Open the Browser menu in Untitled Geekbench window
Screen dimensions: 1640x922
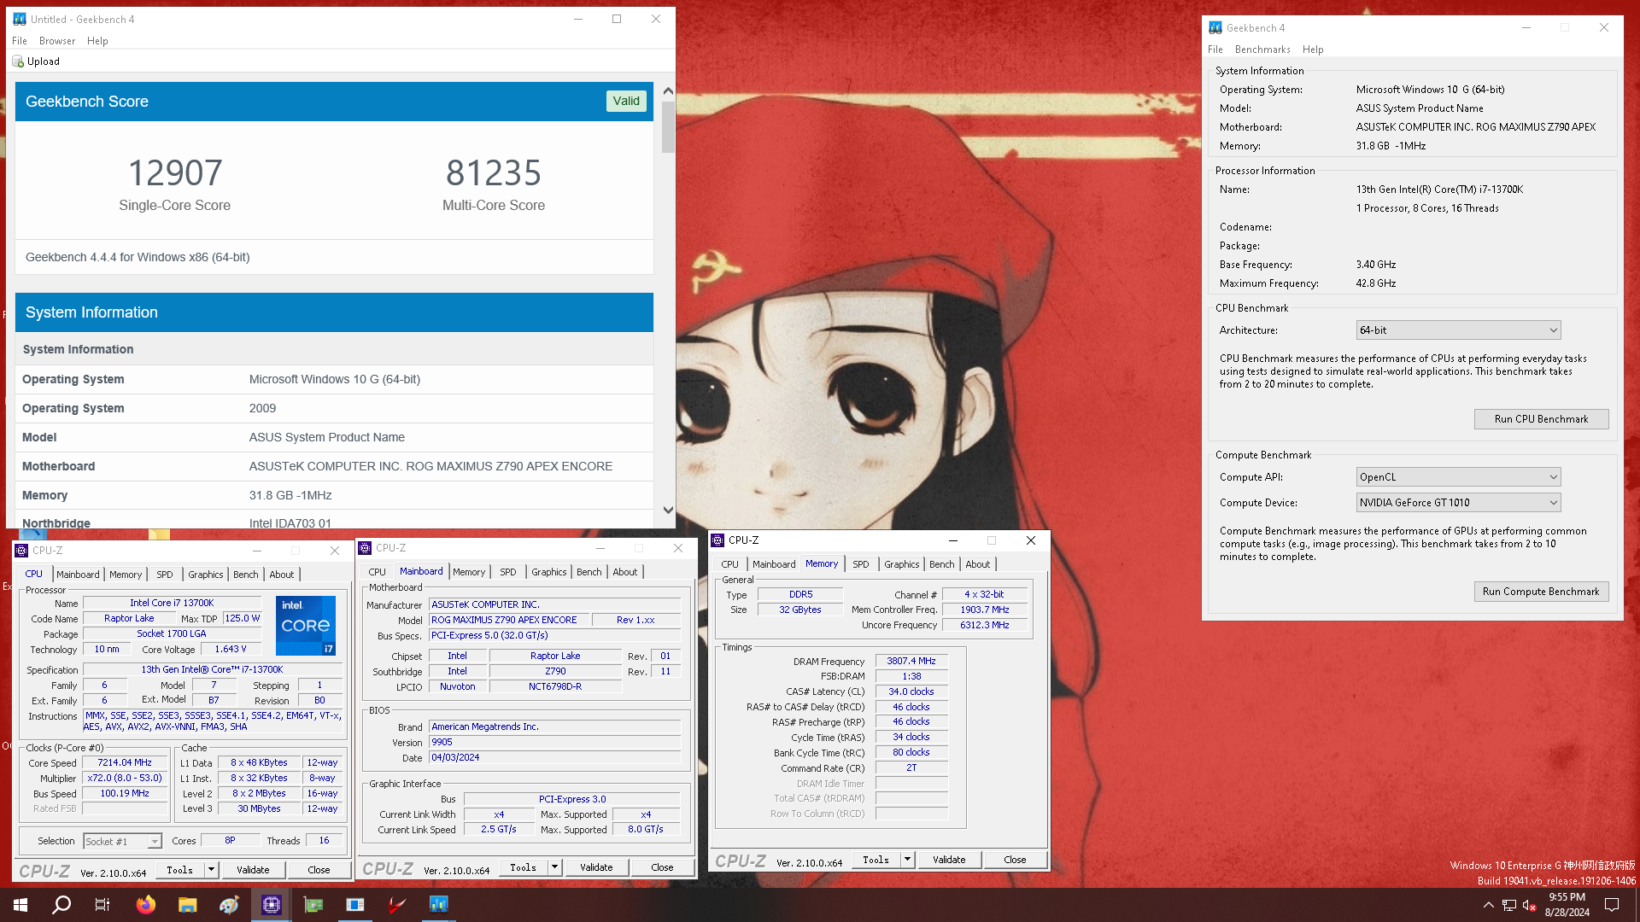coord(57,41)
